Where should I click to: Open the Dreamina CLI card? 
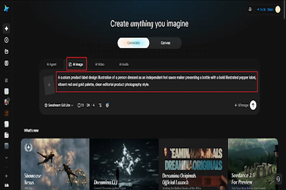click(x=124, y=164)
